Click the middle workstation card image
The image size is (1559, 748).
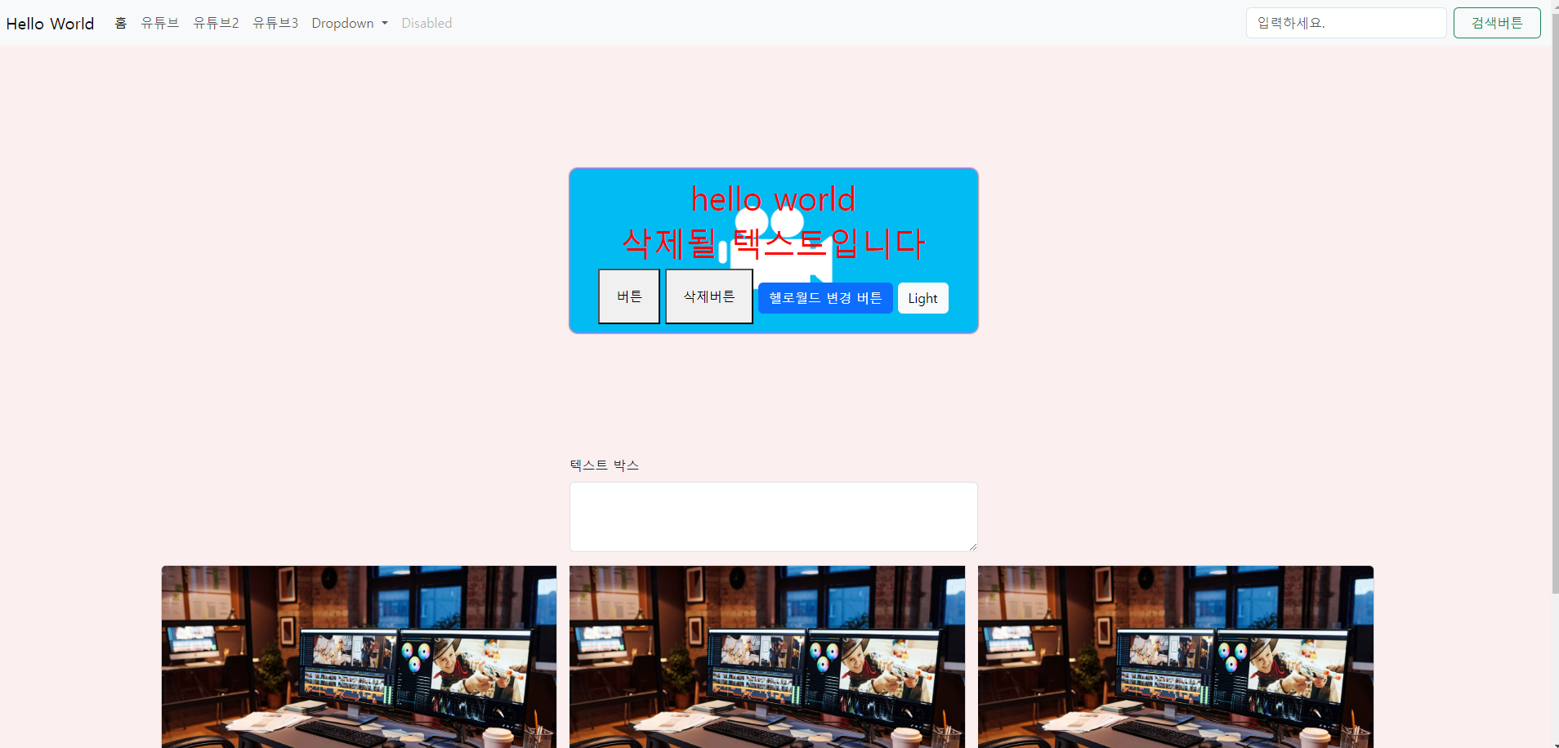point(767,657)
